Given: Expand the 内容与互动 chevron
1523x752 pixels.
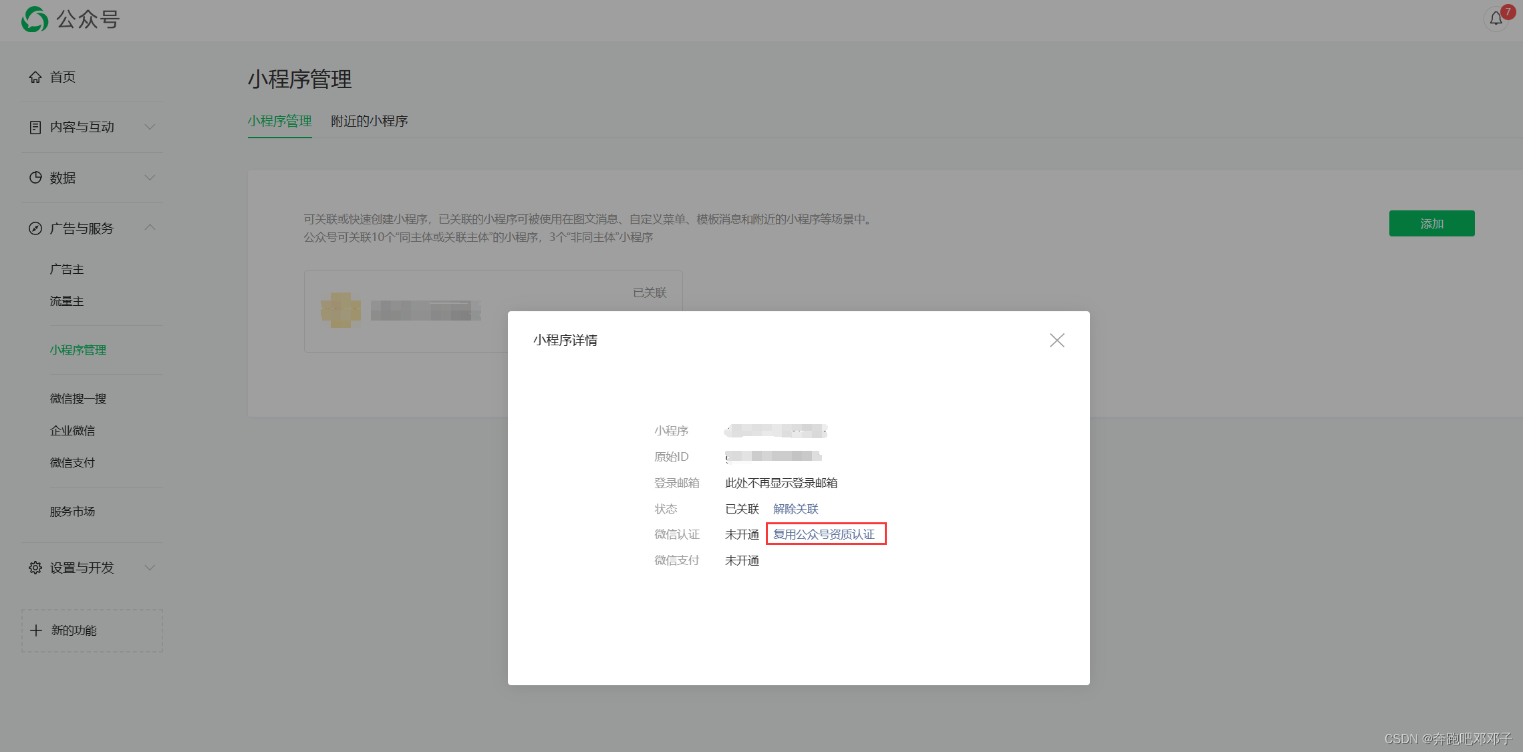Looking at the screenshot, I should point(150,127).
